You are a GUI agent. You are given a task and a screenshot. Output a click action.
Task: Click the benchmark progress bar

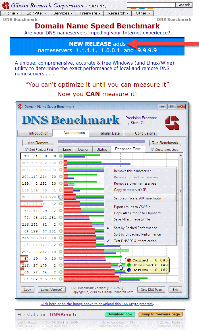tap(101, 141)
